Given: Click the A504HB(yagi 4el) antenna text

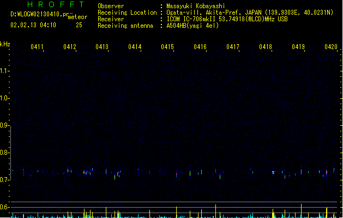Looking at the screenshot, I should click(192, 26).
